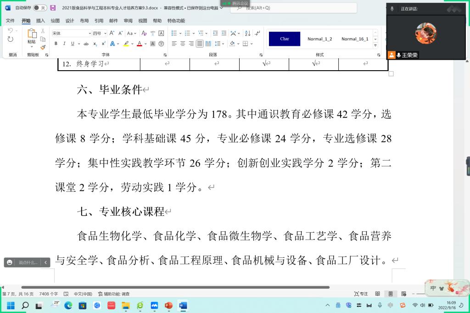This screenshot has width=470, height=313.
Task: Select the Format Painter brush
Action: [43, 47]
